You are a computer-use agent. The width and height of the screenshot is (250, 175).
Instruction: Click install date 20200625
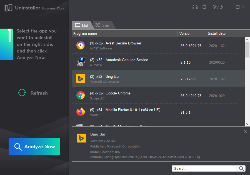coord(217,62)
